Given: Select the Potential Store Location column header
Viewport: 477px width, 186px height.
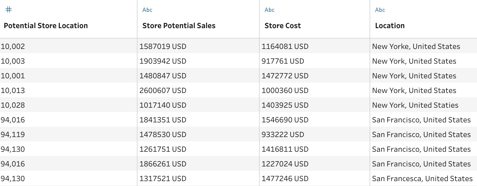Looking at the screenshot, I should 46,26.
